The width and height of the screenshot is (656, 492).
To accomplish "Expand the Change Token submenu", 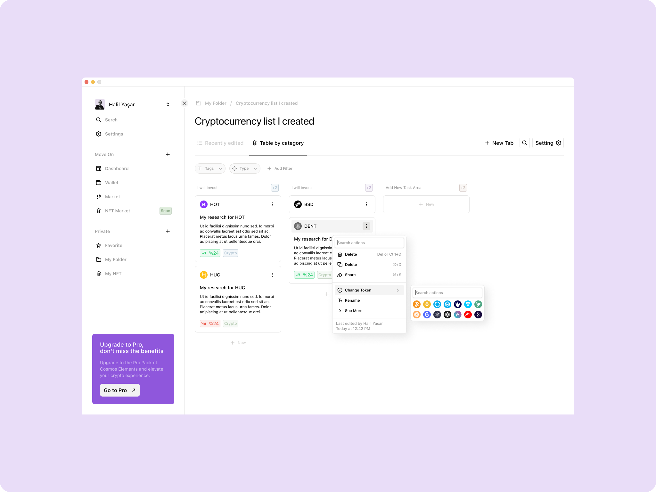I will tap(358, 290).
